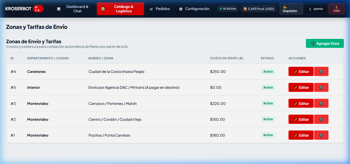Click the IA Activa status indicator
Image resolution: width=350 pixels, height=164 pixels.
click(228, 9)
